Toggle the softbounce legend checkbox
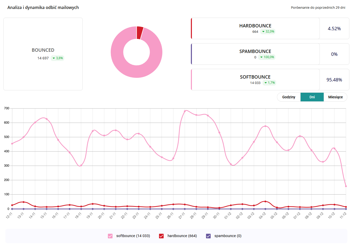 pyautogui.click(x=110, y=236)
